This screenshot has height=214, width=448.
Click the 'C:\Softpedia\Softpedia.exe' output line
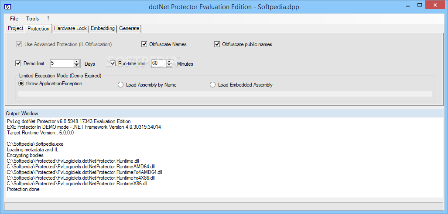point(35,144)
